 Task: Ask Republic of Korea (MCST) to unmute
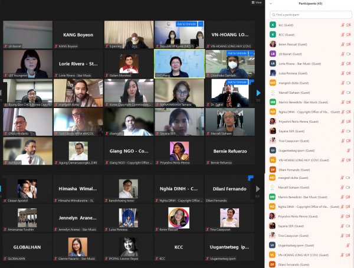point(186,24)
